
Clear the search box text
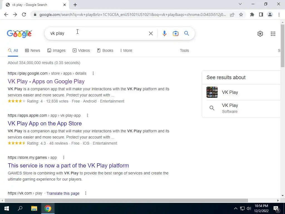point(151,33)
